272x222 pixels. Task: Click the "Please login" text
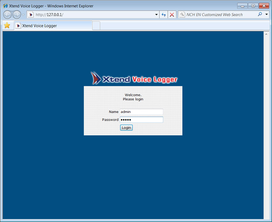tap(133, 99)
